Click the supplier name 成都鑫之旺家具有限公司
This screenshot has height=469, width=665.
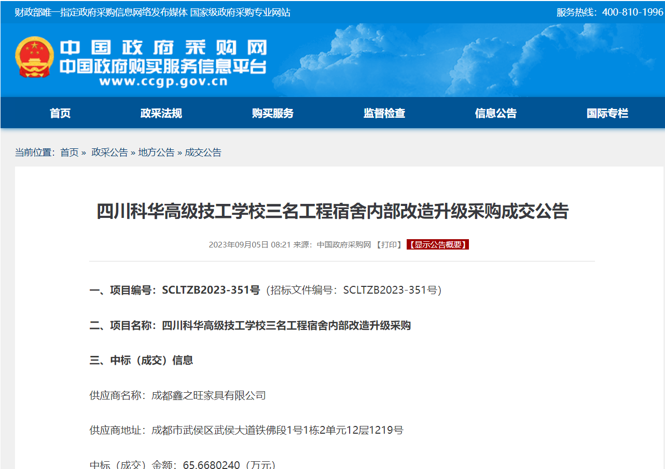click(209, 396)
